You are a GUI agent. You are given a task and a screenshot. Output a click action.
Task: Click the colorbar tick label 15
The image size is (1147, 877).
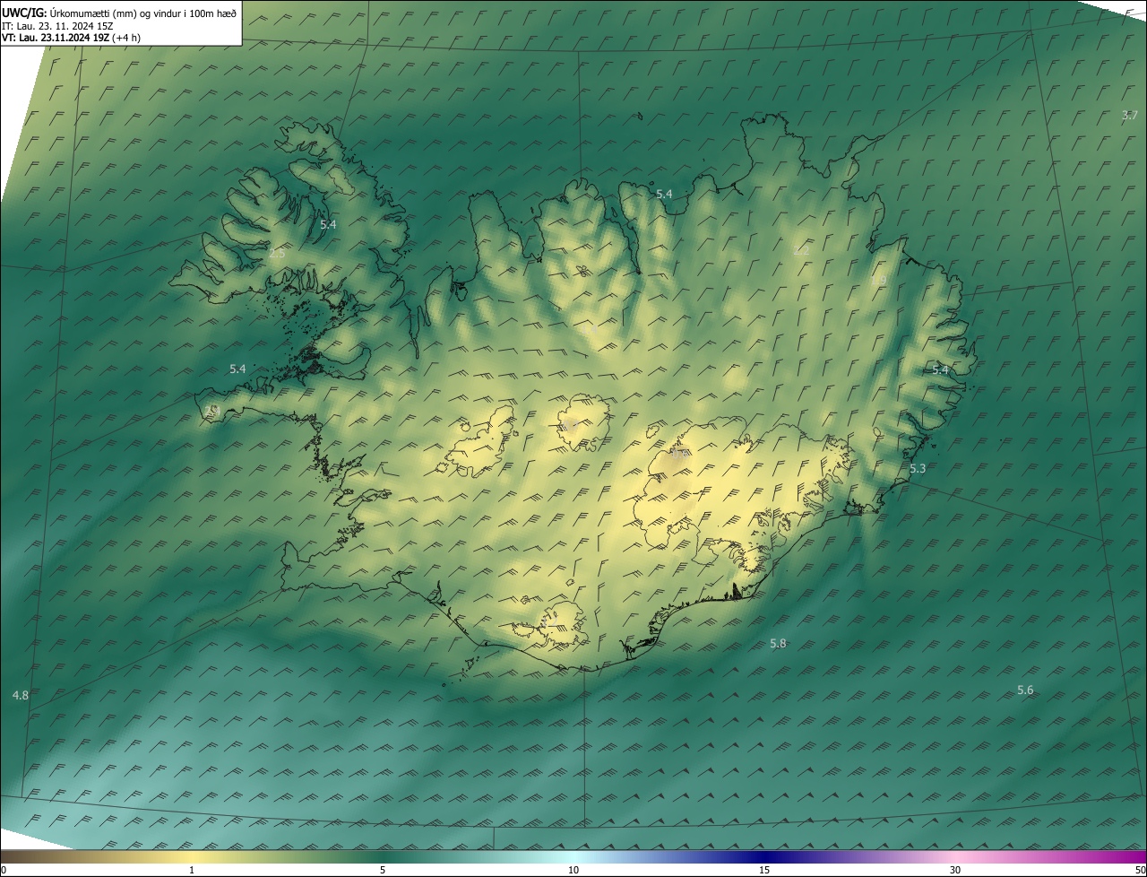764,870
